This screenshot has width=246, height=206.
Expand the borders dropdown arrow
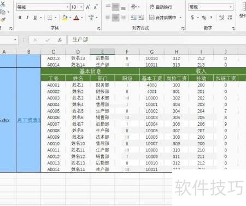[x=55, y=17]
